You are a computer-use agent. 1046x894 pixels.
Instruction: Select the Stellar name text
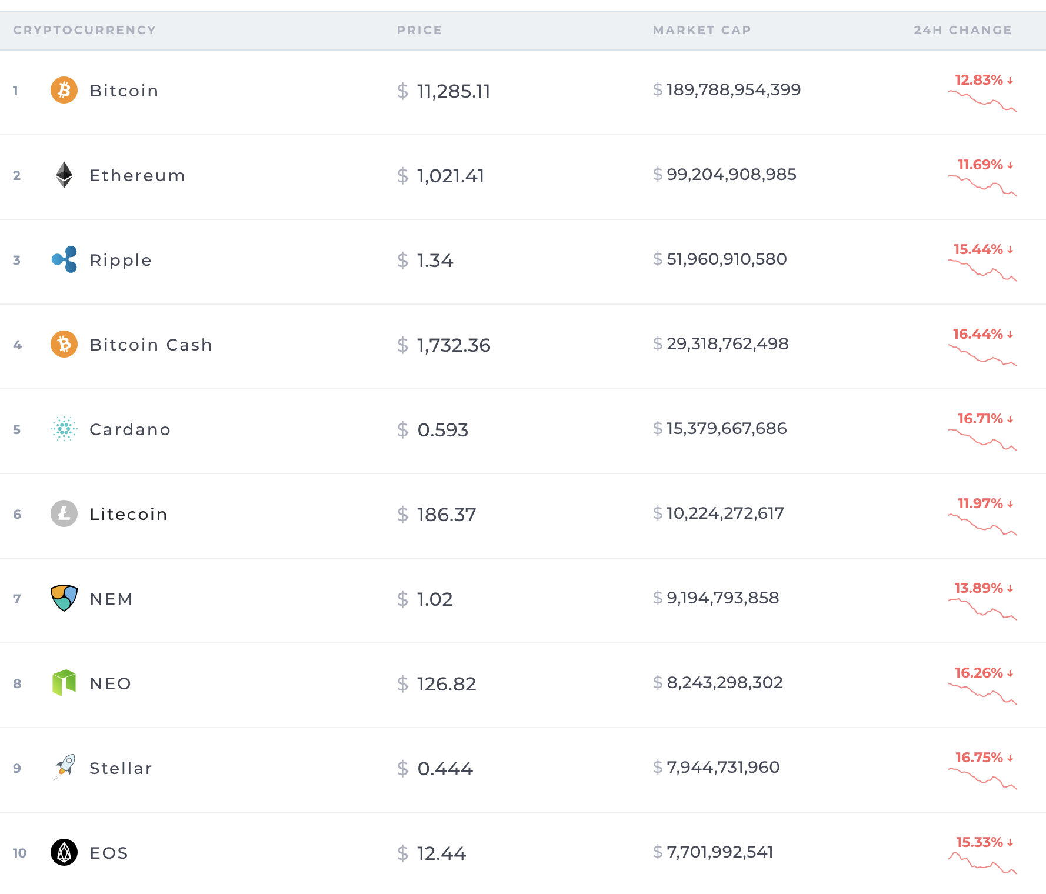(x=121, y=768)
